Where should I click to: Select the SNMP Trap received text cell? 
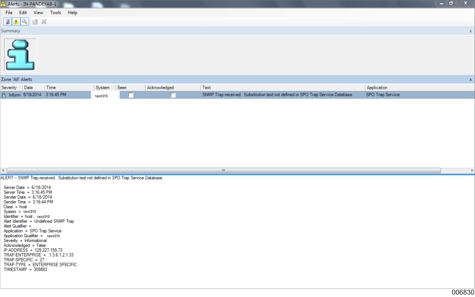tap(277, 95)
